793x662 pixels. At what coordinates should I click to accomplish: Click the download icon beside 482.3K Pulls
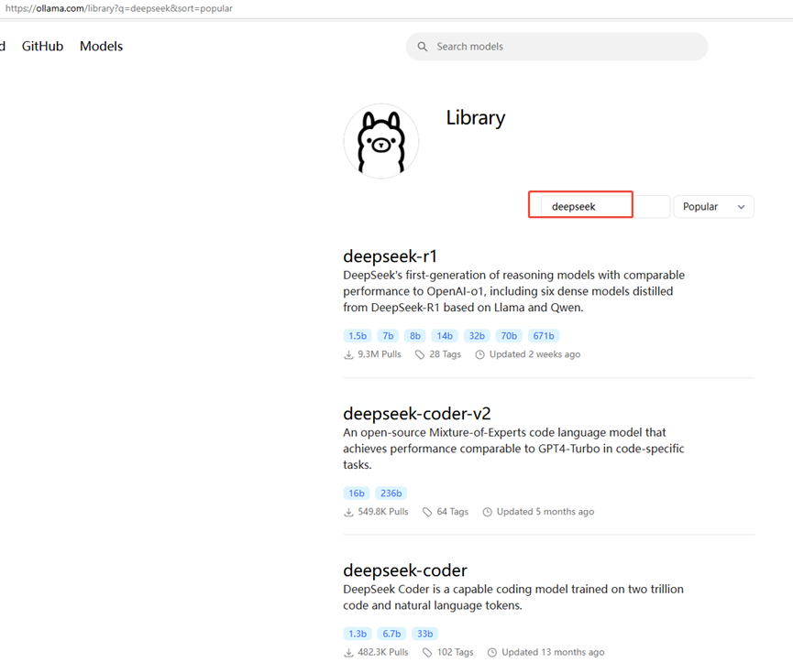(x=348, y=653)
